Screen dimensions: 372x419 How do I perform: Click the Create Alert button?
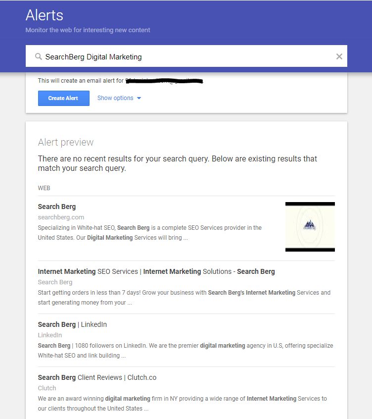(x=63, y=99)
